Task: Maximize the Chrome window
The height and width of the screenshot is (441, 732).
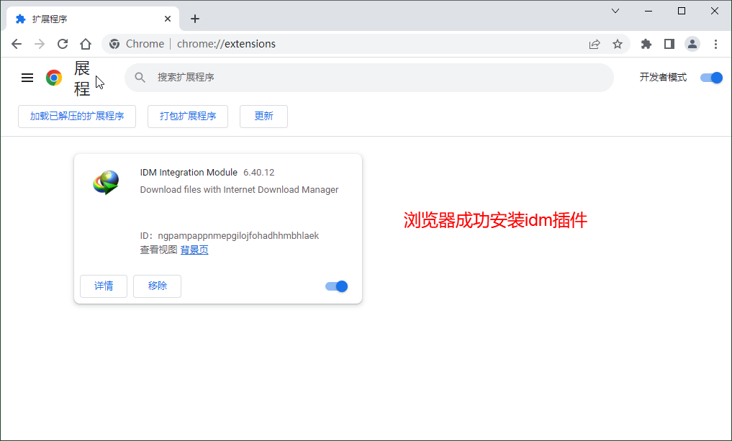Action: point(682,11)
